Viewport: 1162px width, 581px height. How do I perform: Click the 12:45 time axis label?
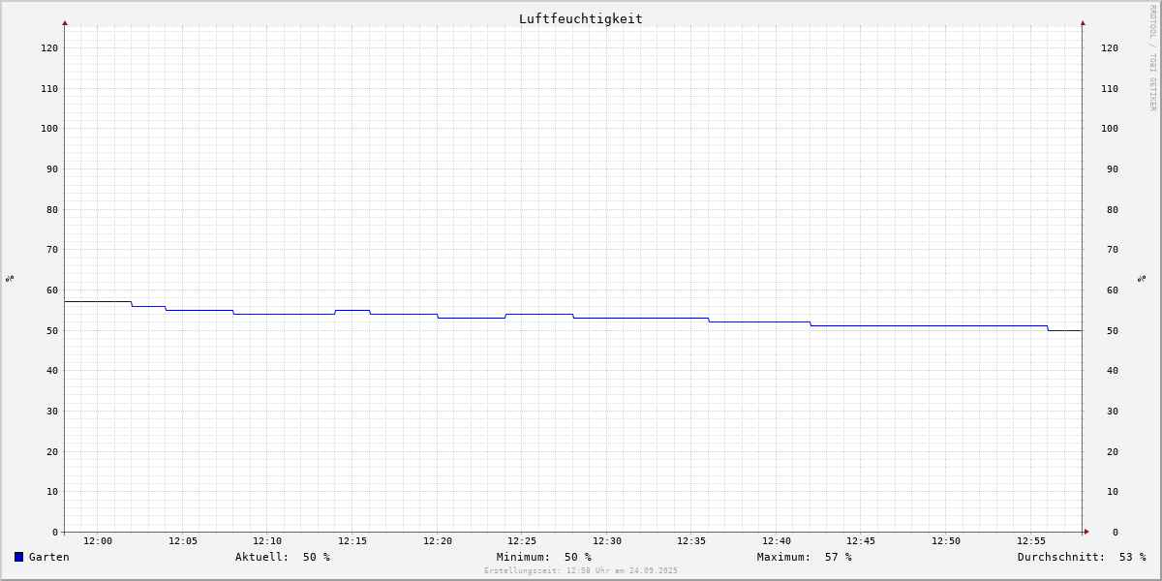click(861, 541)
